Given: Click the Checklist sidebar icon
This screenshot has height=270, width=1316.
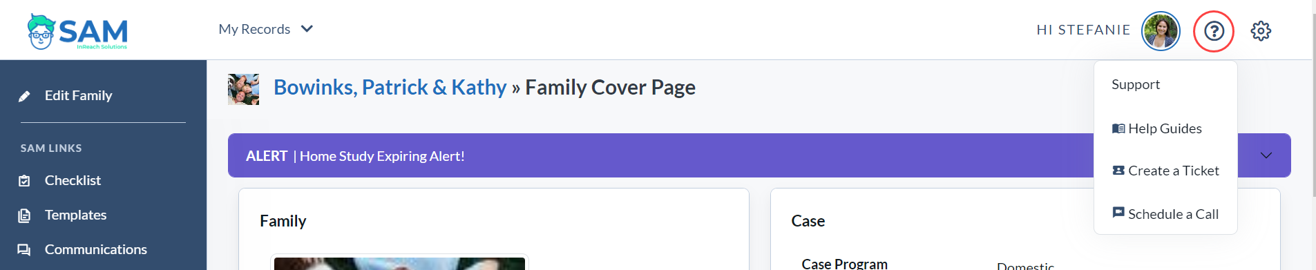Looking at the screenshot, I should click(x=24, y=181).
